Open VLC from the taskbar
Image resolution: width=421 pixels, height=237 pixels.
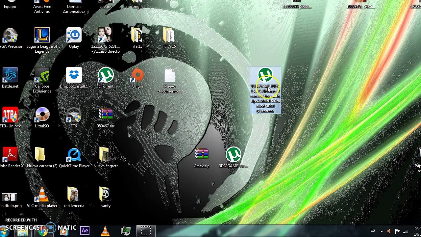tap(105, 231)
